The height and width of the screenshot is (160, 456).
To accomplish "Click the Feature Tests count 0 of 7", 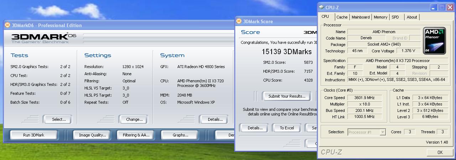I will [65, 93].
